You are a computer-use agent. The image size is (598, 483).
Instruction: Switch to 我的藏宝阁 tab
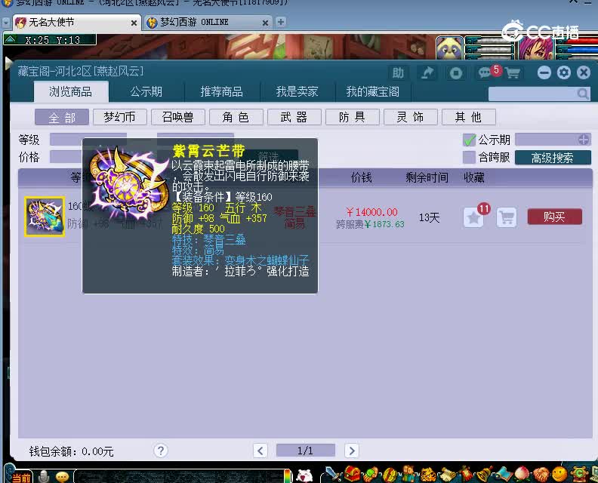[372, 91]
